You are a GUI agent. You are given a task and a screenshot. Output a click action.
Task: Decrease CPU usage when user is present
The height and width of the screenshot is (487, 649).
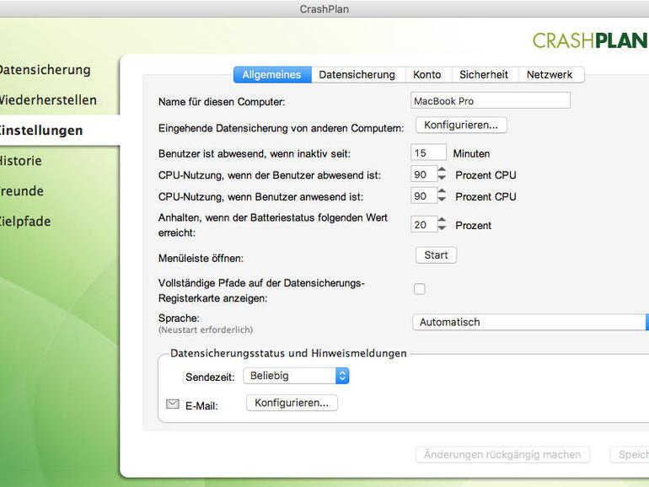[442, 199]
